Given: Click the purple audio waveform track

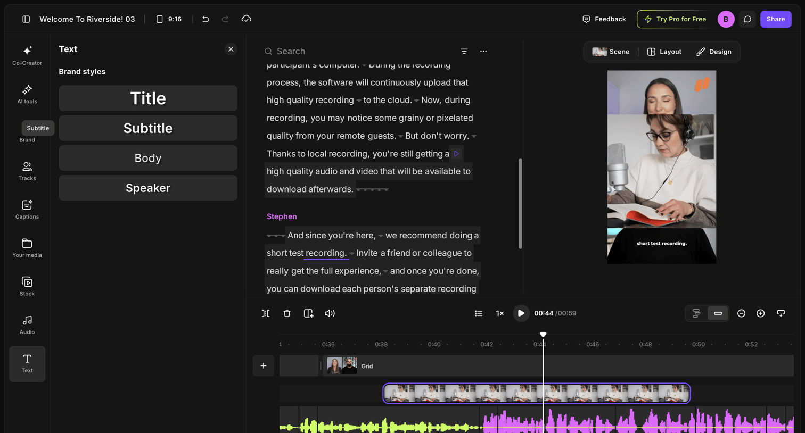Looking at the screenshot, I should click(x=638, y=421).
